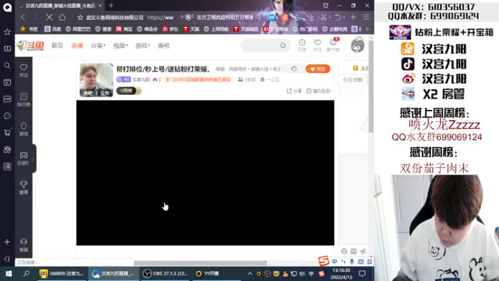Viewport: 499px width, 281px height.
Task: Open a new browser tab
Action: point(111,6)
